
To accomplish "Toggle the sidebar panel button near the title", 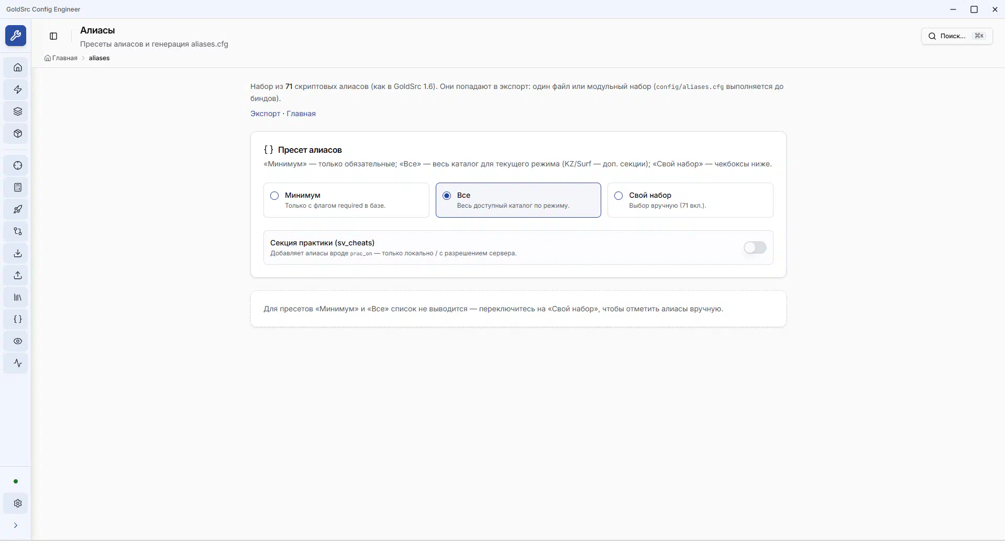I will [53, 36].
